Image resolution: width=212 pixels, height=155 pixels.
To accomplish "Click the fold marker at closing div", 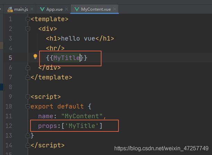I will 28,68.
